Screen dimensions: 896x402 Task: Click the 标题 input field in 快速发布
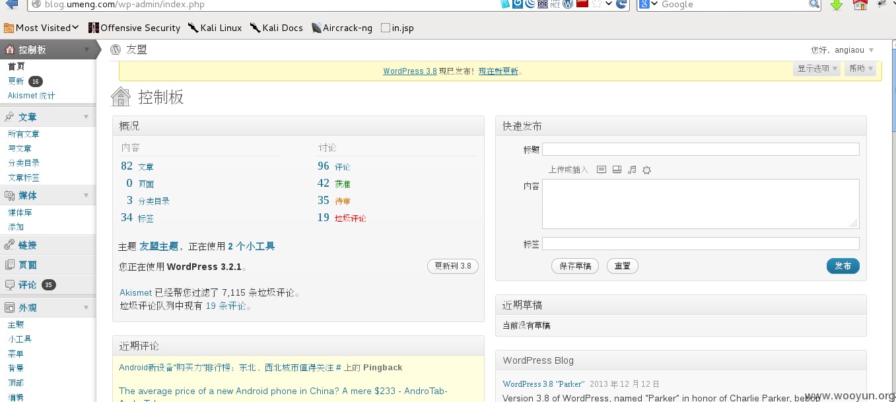pyautogui.click(x=701, y=149)
